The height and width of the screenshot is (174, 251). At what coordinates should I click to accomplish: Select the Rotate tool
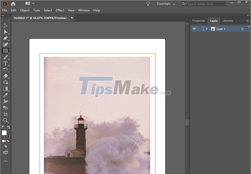coord(5,70)
